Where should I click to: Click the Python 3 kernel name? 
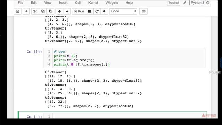click(197, 3)
